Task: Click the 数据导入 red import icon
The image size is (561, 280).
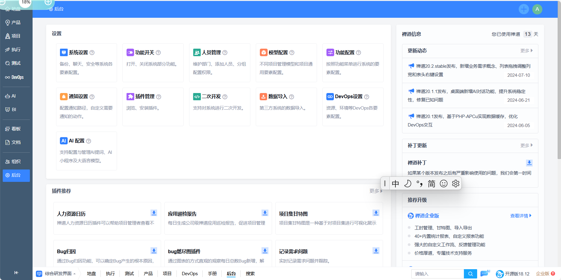Action: coord(264,96)
